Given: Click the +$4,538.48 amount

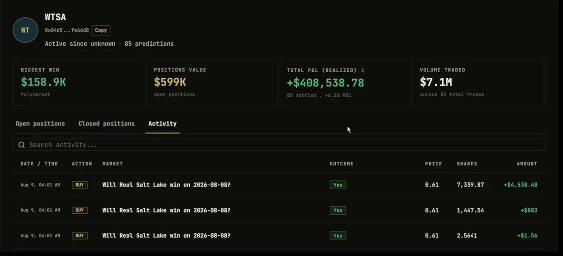Looking at the screenshot, I should [521, 185].
